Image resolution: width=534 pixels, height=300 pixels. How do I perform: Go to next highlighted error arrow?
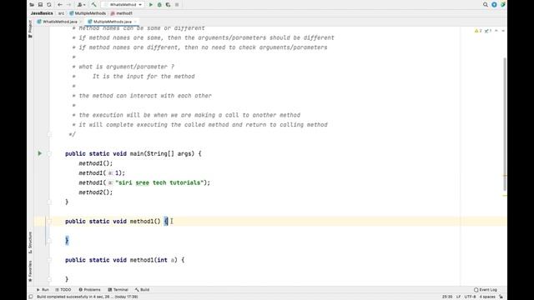pyautogui.click(x=503, y=31)
